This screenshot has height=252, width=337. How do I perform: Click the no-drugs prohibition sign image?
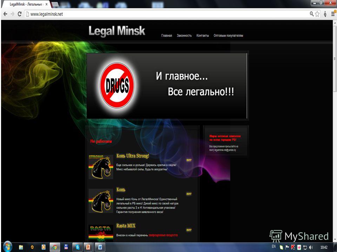[x=117, y=85]
